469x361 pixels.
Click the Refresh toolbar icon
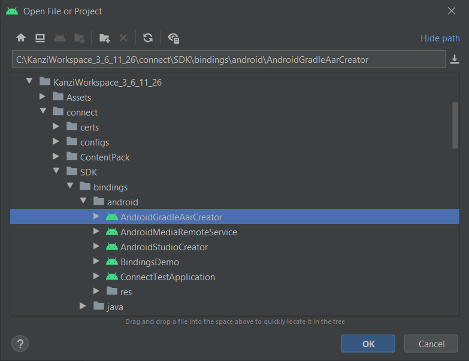148,38
